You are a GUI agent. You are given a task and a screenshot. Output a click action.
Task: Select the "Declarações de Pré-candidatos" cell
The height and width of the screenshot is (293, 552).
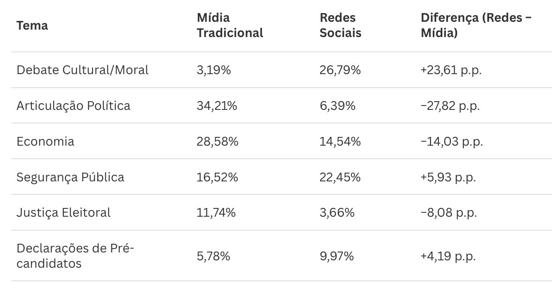[x=75, y=256]
